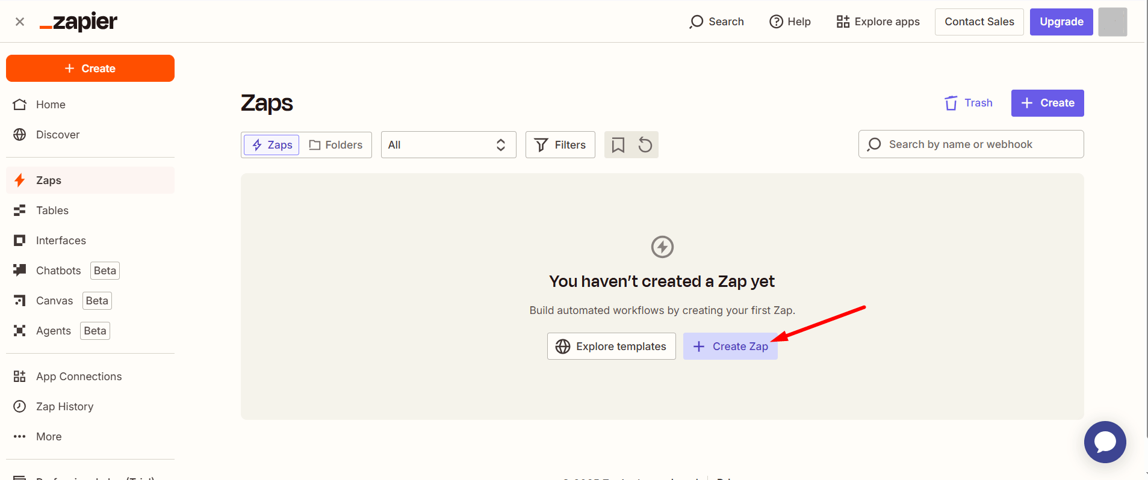
Task: Open Tables in the sidebar
Action: 90,211
